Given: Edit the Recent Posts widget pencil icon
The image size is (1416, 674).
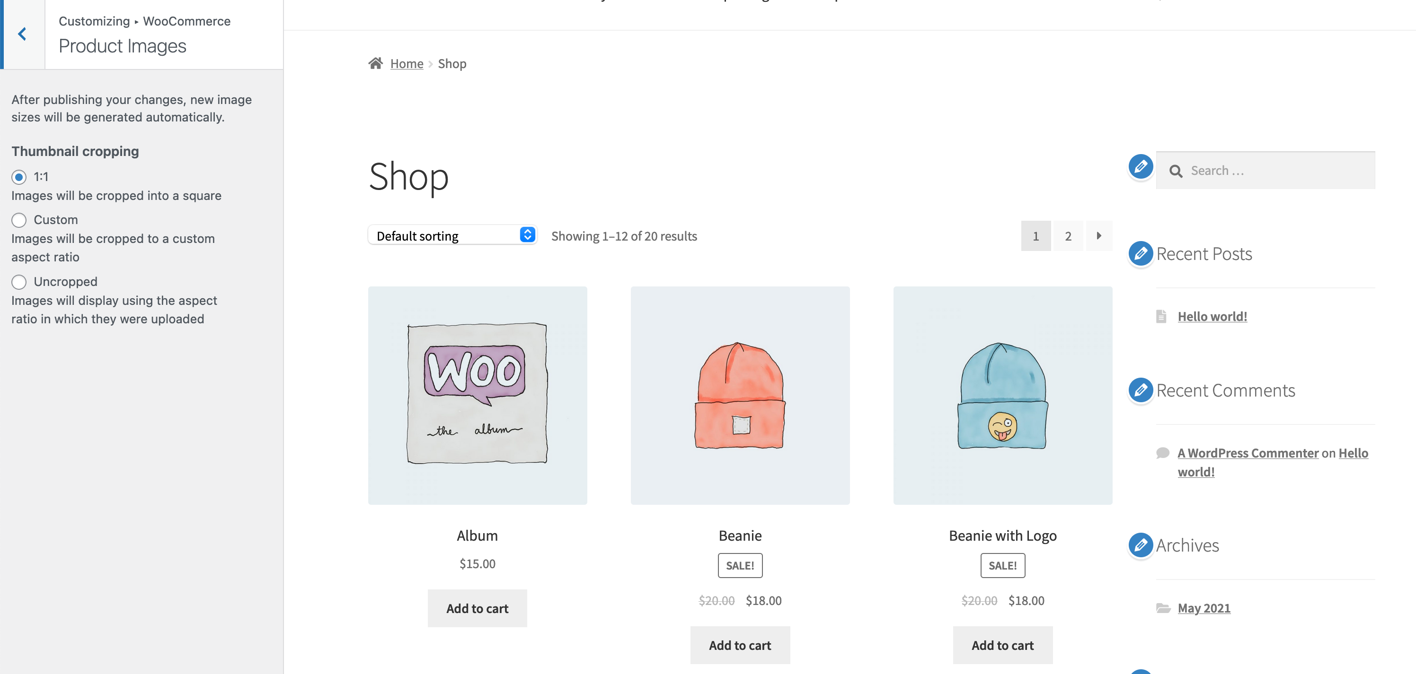Looking at the screenshot, I should (x=1141, y=253).
